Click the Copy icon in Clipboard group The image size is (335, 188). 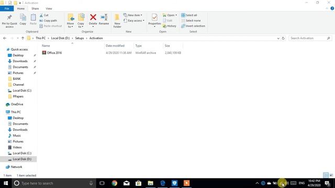click(x=23, y=20)
